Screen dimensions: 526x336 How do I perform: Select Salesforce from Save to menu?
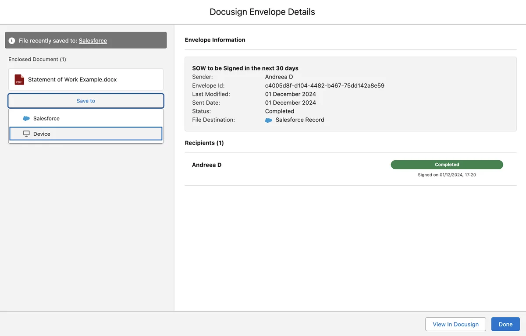tap(86, 119)
